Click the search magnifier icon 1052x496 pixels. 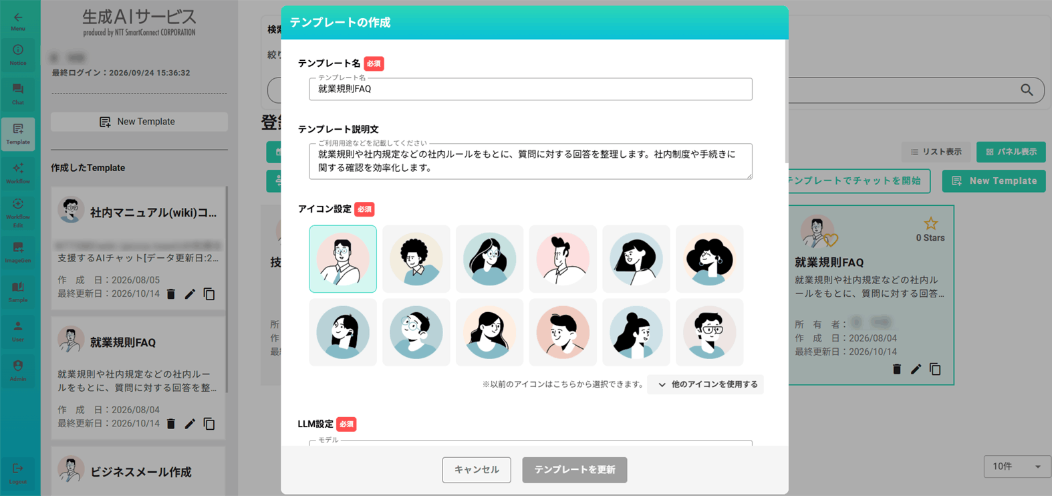1027,90
